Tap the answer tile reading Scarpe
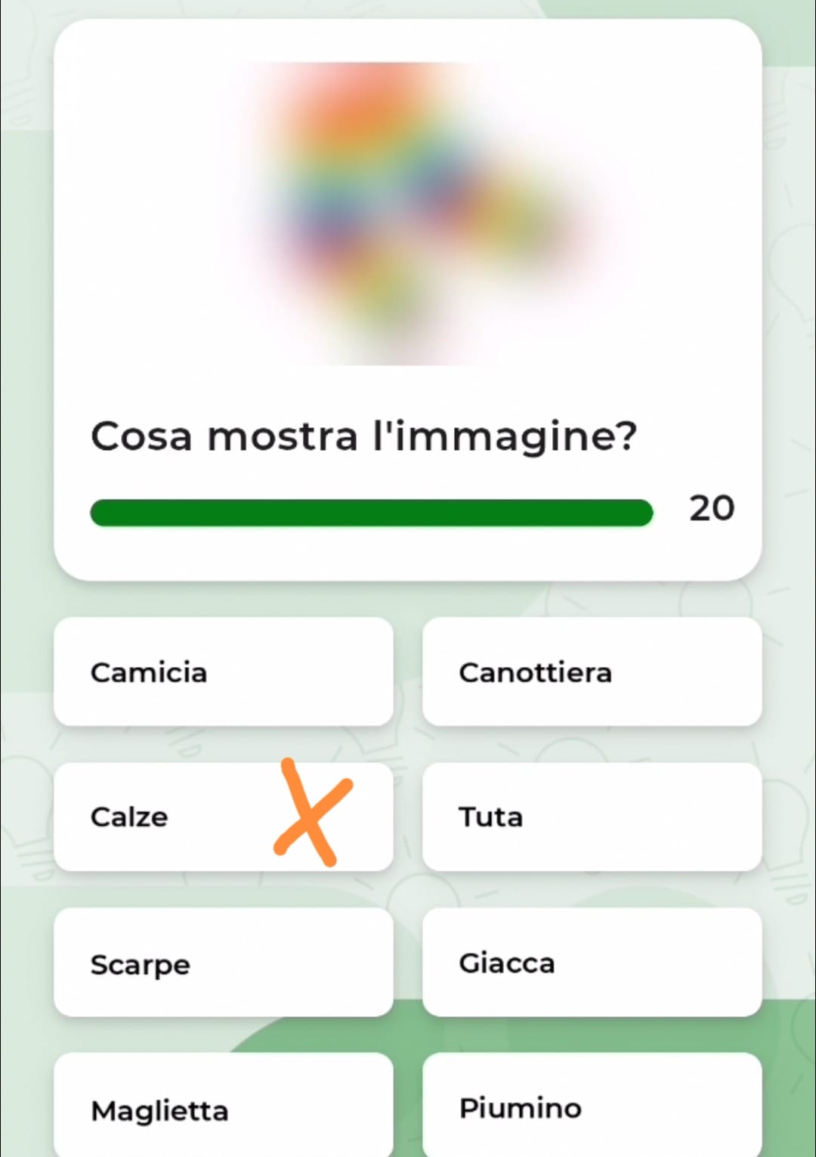The width and height of the screenshot is (816, 1157). point(223,963)
